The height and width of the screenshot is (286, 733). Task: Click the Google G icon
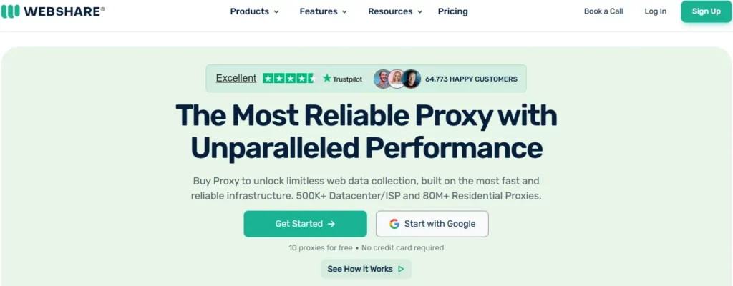[394, 224]
